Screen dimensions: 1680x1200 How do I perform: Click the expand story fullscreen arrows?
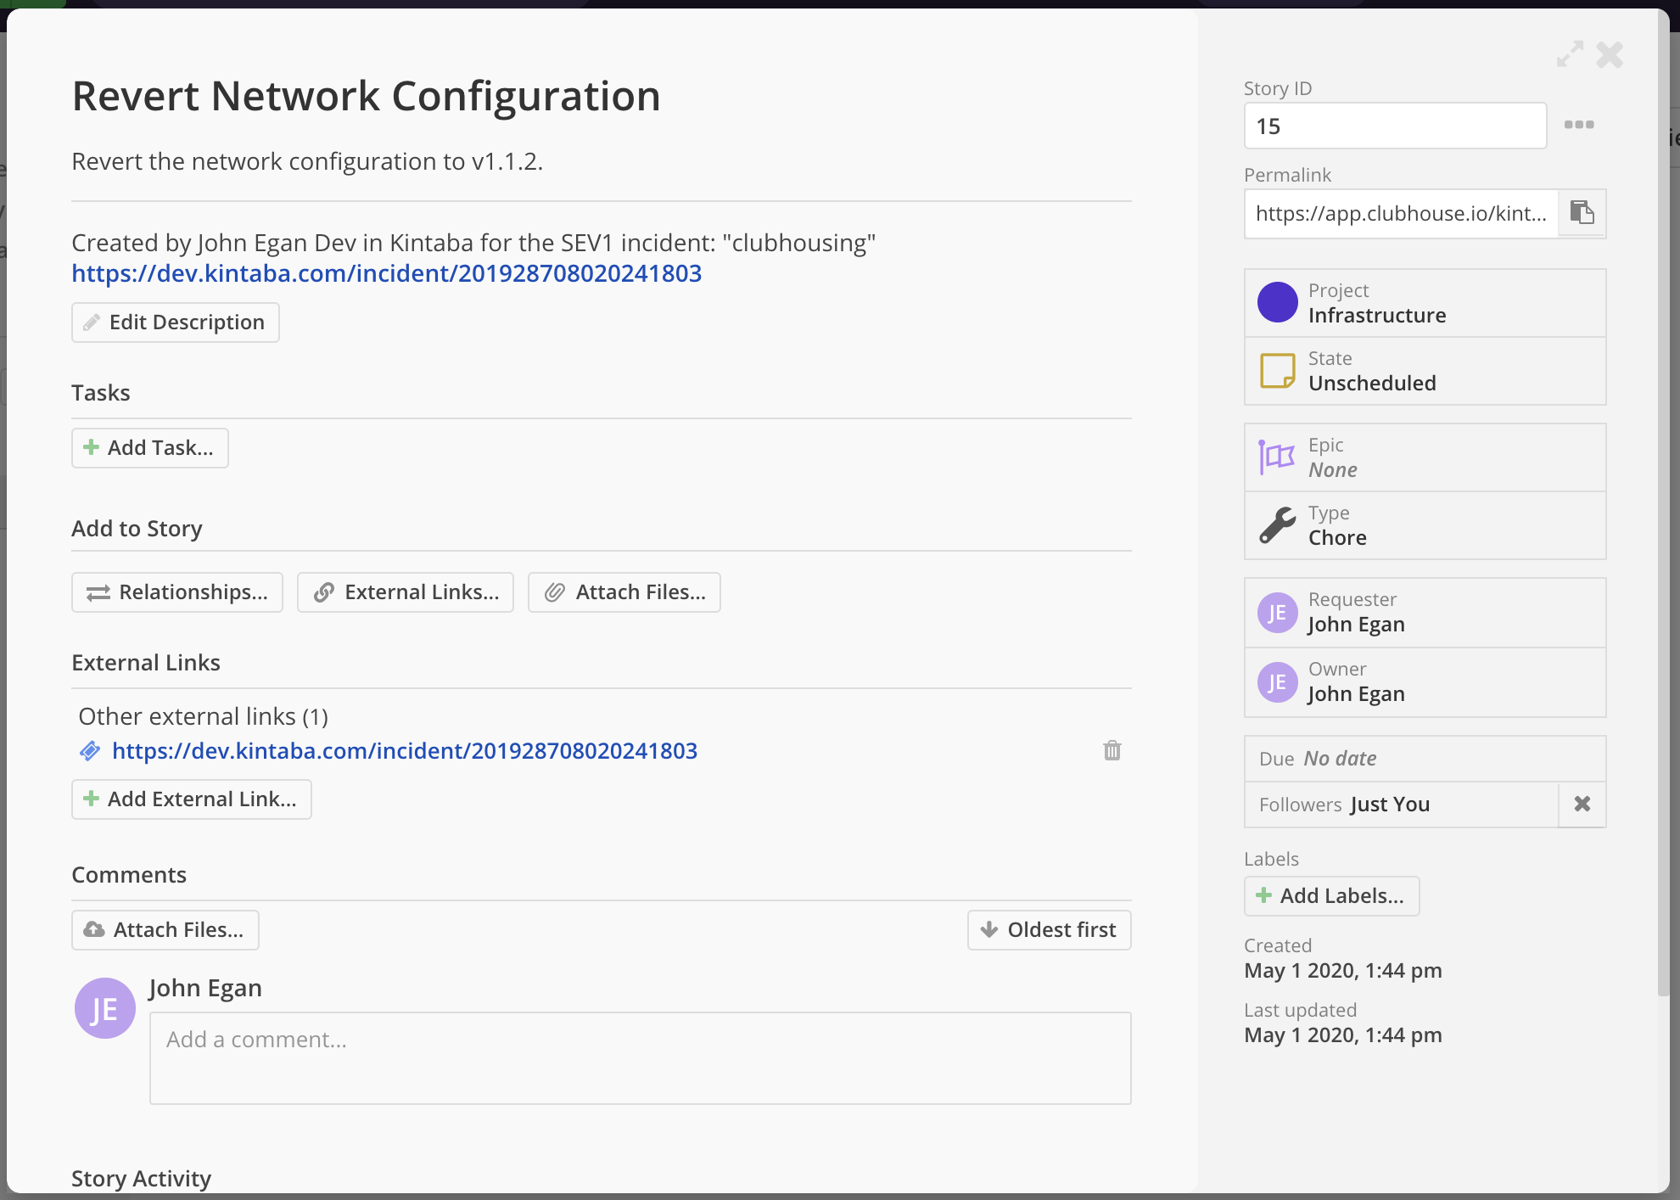tap(1569, 54)
